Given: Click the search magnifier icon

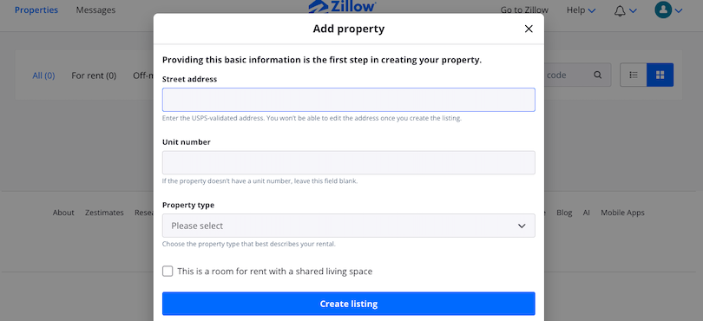Looking at the screenshot, I should [x=598, y=75].
